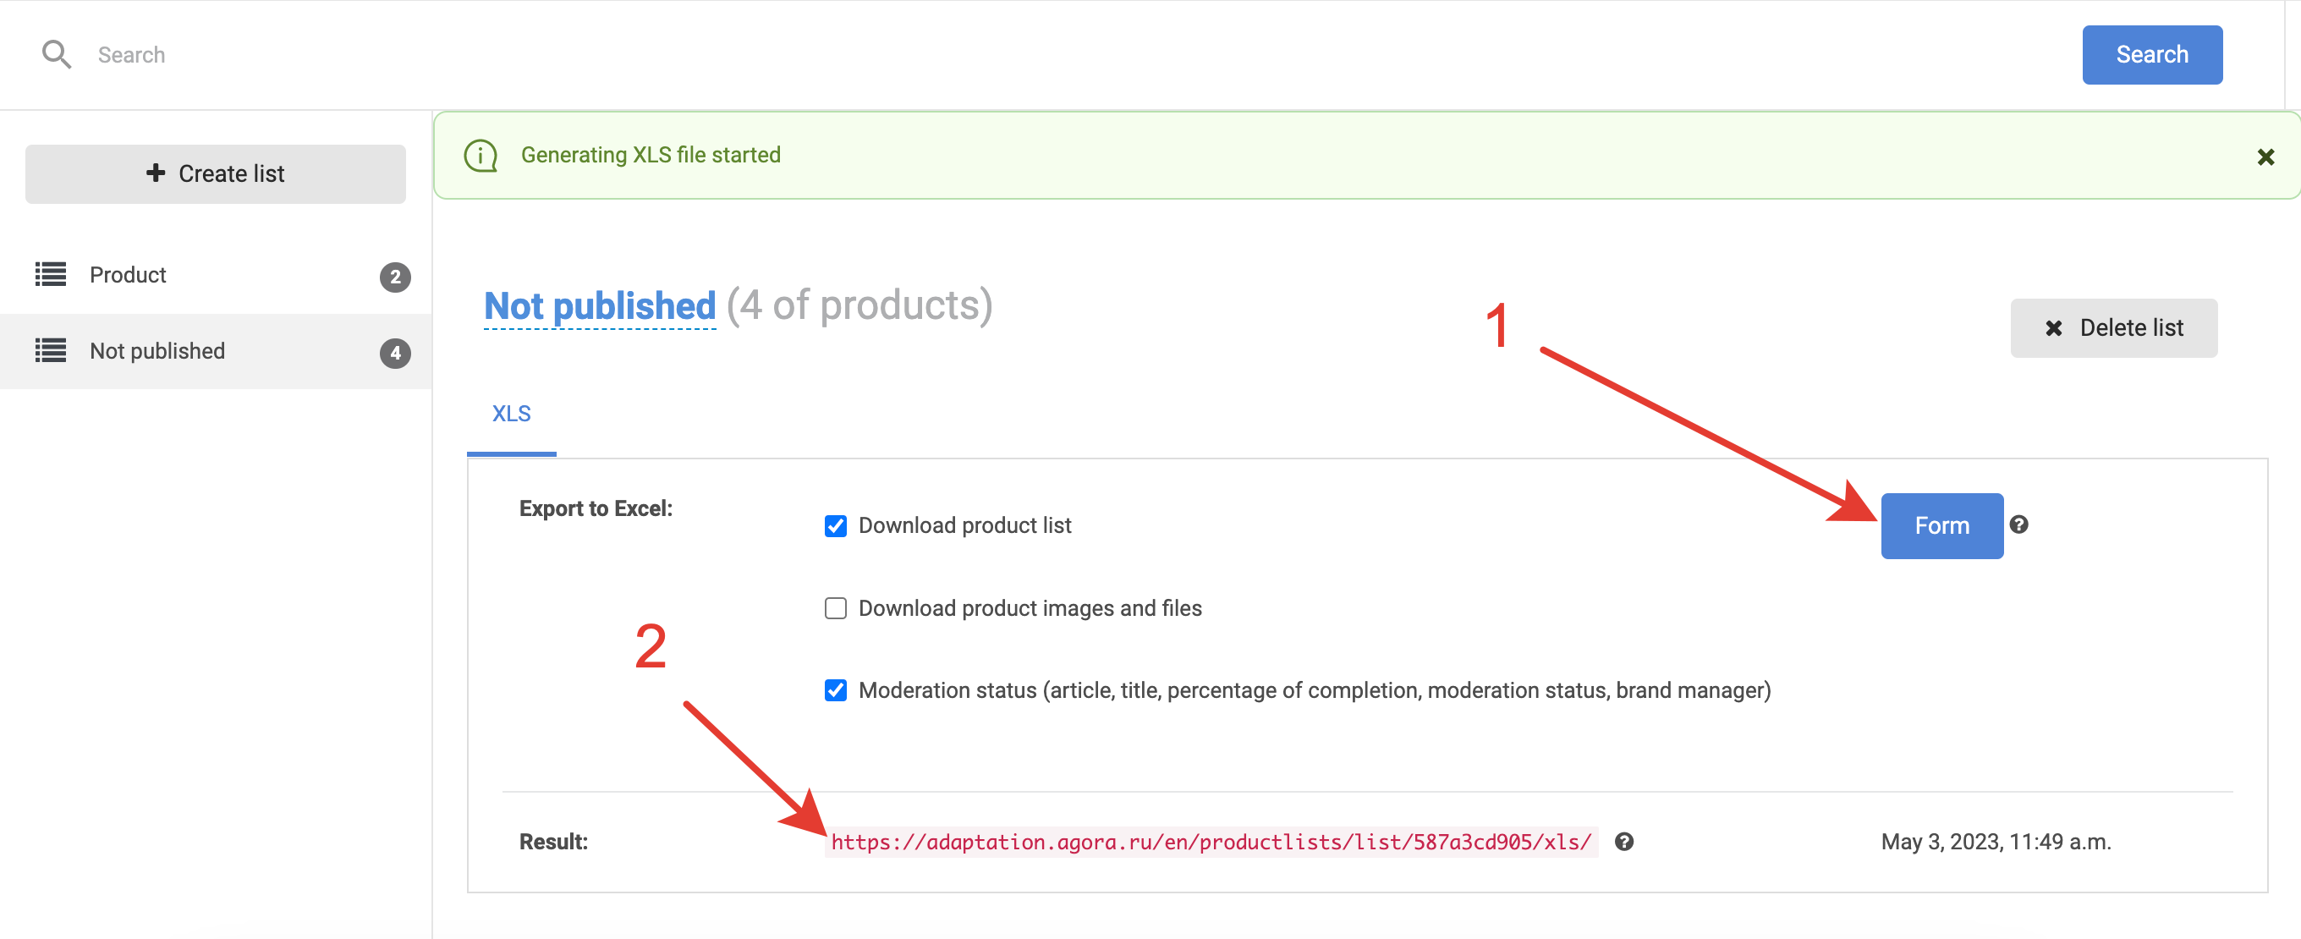Dismiss the Generating XLS notification
Viewport: 2301px width, 939px height.
point(2265,157)
